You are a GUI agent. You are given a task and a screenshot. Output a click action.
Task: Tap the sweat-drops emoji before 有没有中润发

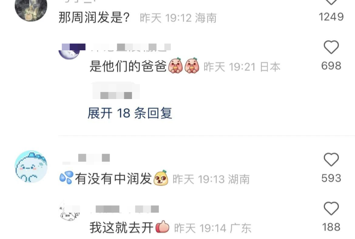coord(66,178)
